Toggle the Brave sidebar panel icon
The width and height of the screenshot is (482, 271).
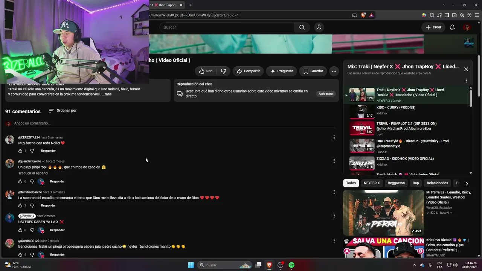click(x=447, y=15)
